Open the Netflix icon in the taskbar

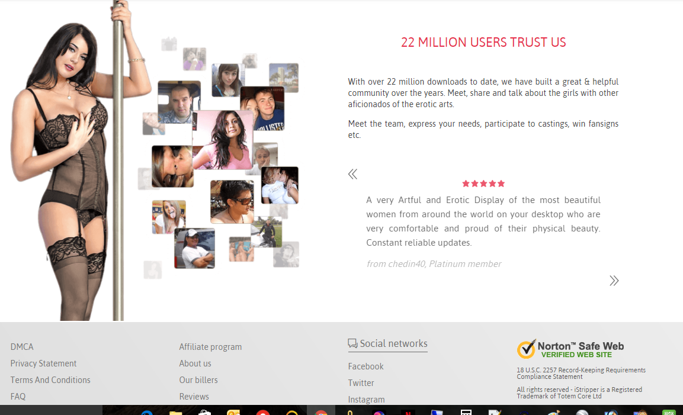(x=407, y=413)
